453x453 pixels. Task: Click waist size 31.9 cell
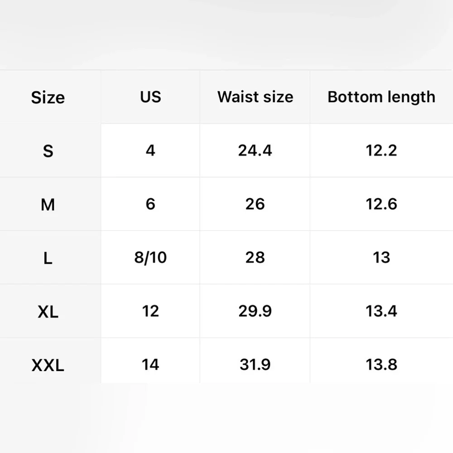coord(255,365)
